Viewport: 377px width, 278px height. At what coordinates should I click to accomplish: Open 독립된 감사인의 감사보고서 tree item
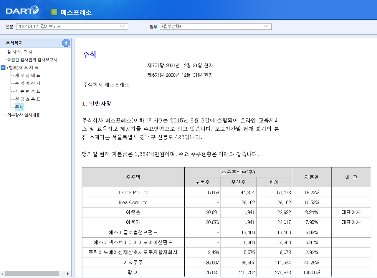point(32,60)
